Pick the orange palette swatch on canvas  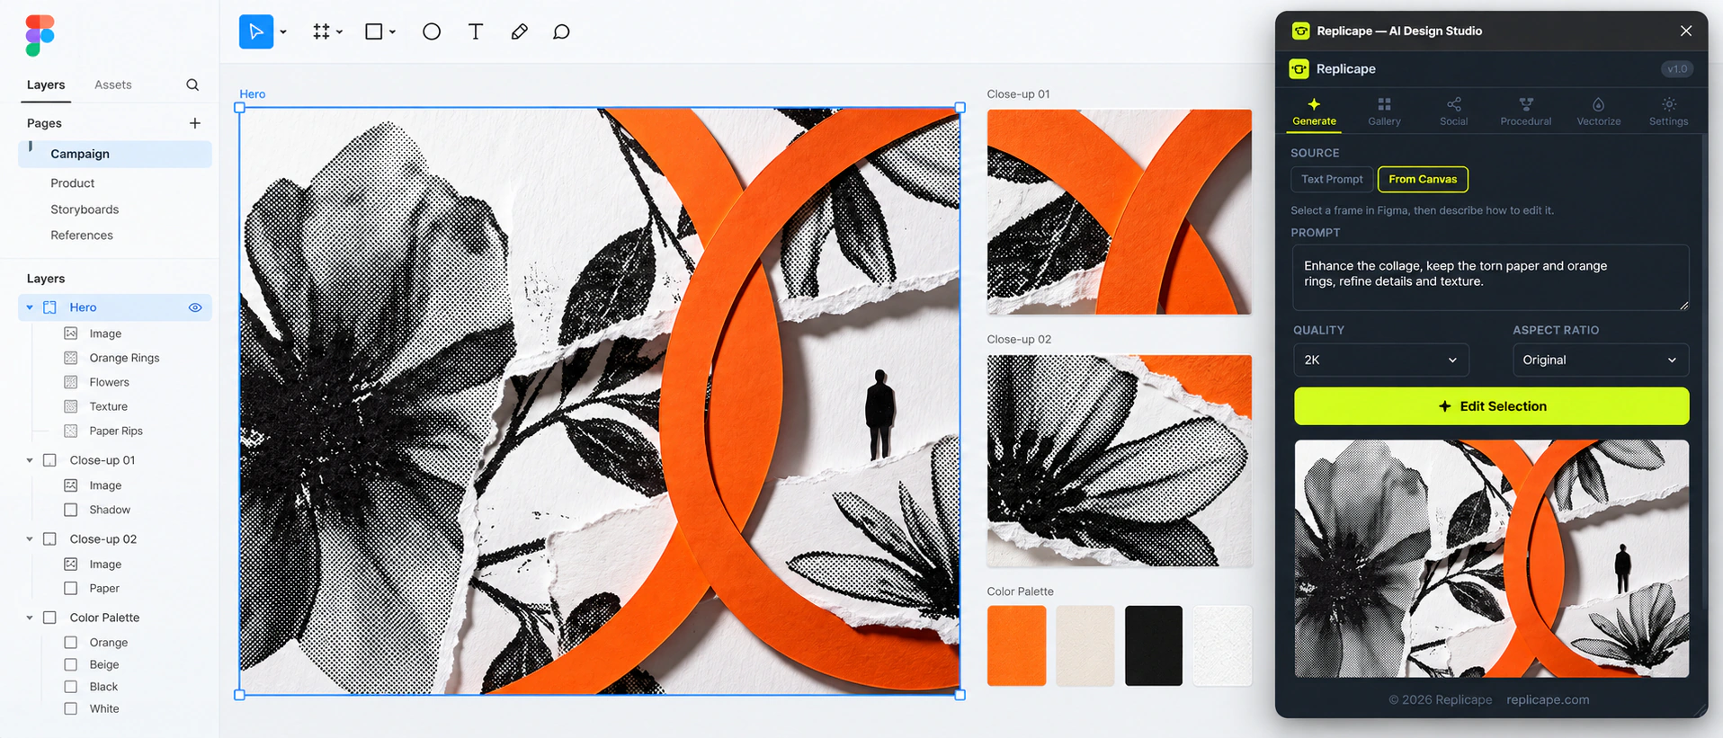tap(1016, 645)
